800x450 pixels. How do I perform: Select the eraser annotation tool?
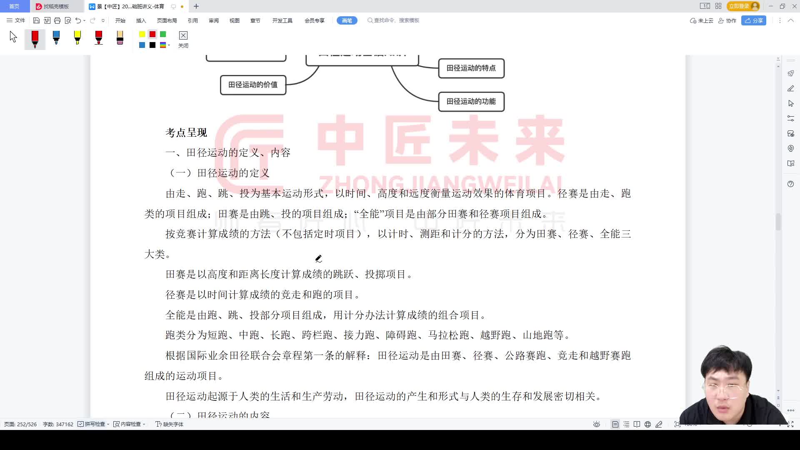pyautogui.click(x=120, y=39)
